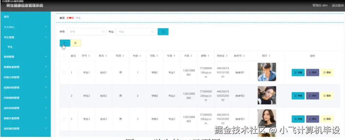Check the checkbox for row 学生3
345x140 pixels.
click(64, 119)
